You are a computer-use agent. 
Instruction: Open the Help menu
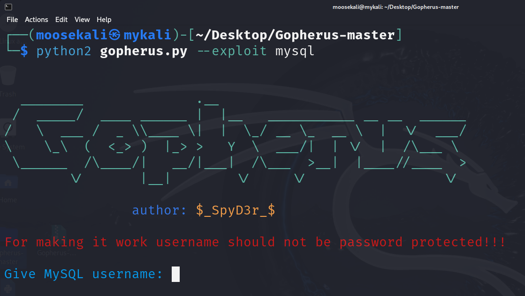click(x=104, y=20)
